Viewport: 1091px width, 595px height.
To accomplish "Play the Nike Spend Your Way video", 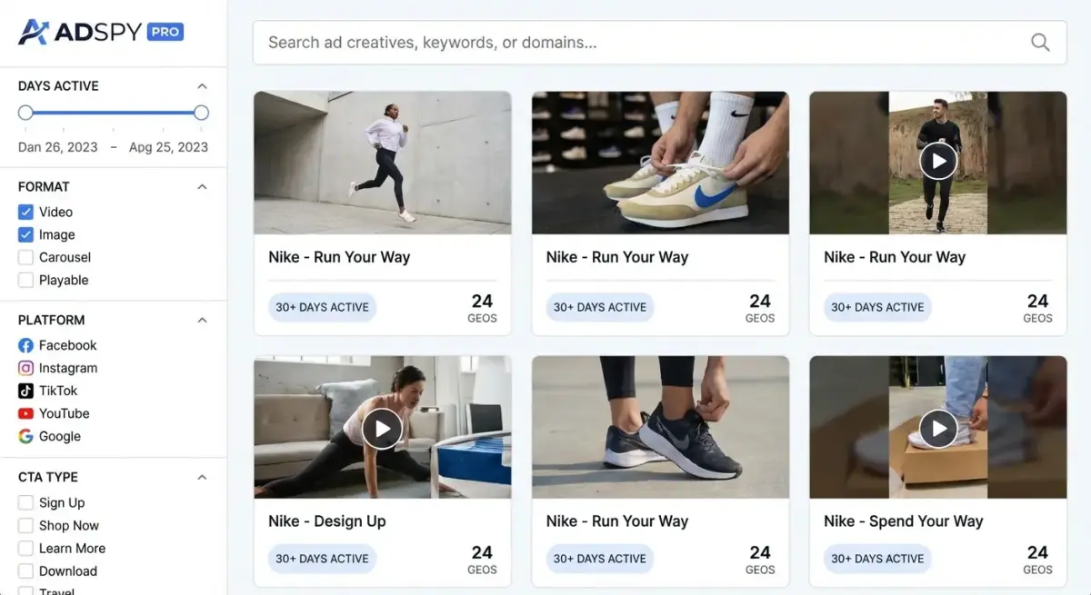I will (937, 428).
